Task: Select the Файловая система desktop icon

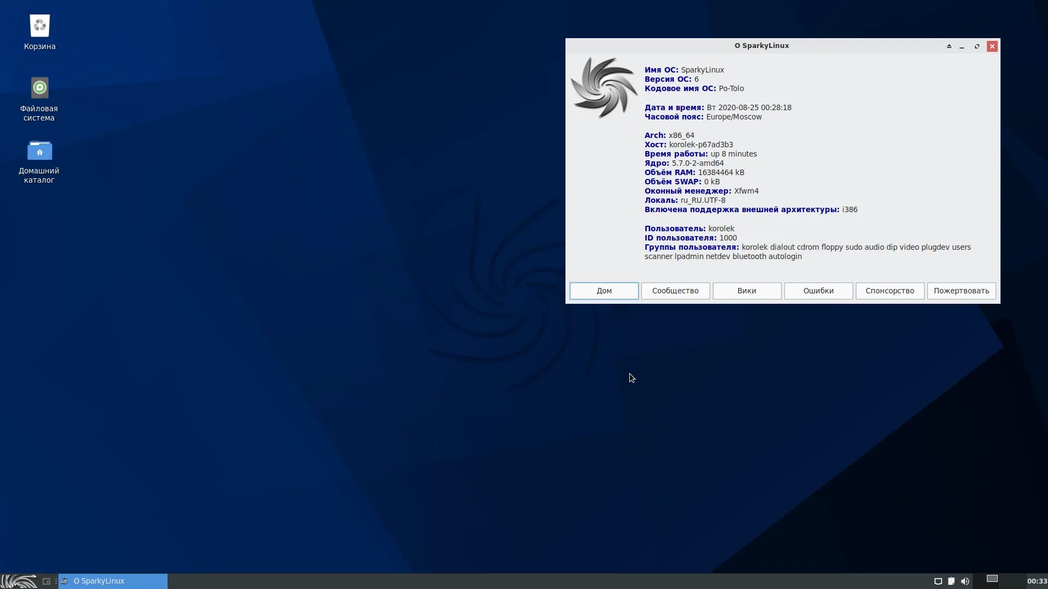Action: click(x=39, y=88)
